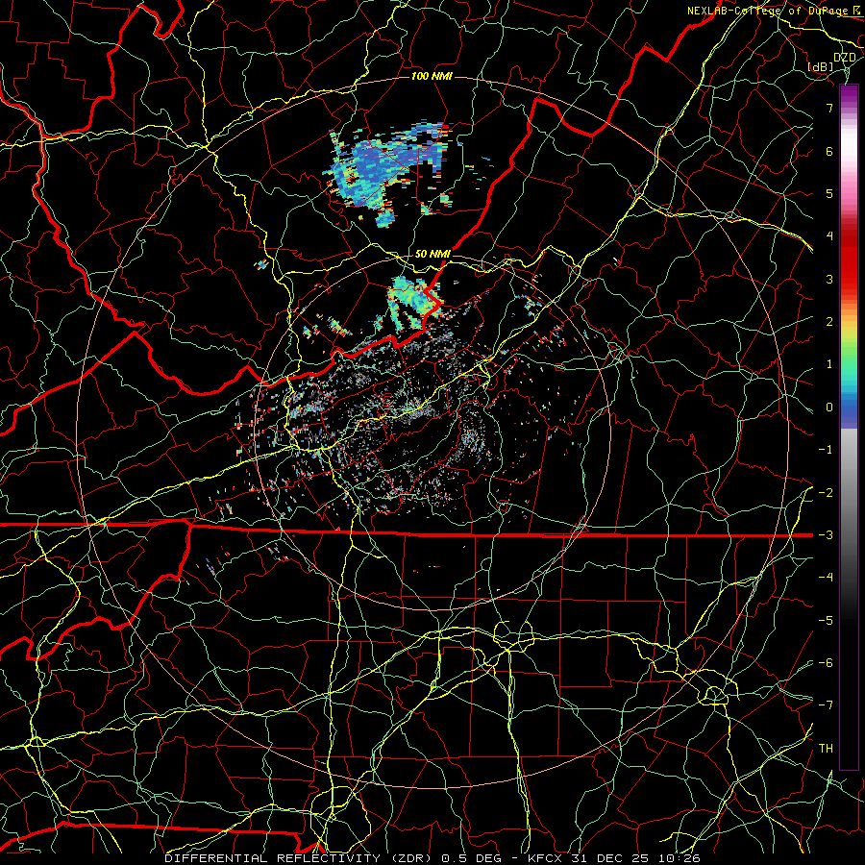Click the 4 value on ZDR scale
The image size is (865, 865).
point(829,236)
